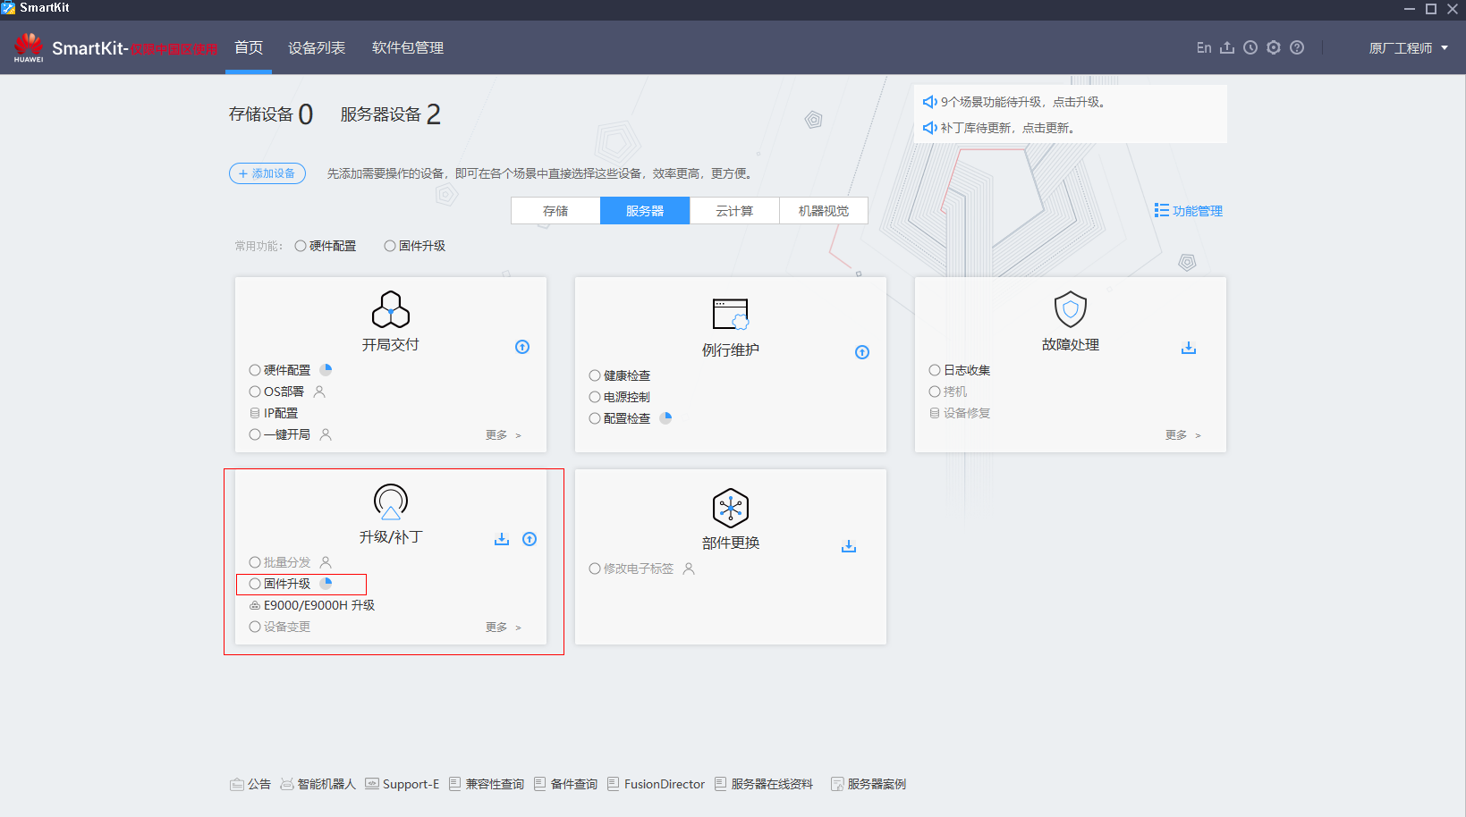Expand 更多 in 升级/补丁 card
1466x817 pixels.
tap(503, 627)
